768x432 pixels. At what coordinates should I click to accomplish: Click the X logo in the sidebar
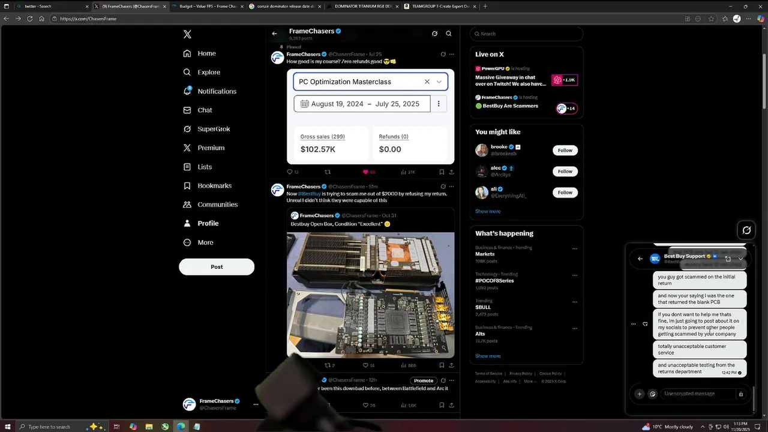pyautogui.click(x=187, y=34)
